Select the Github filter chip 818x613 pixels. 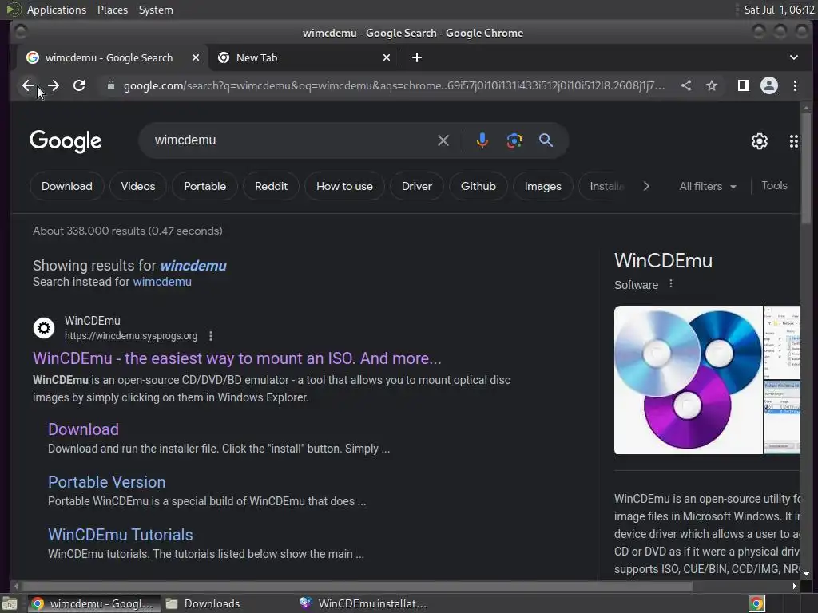[x=478, y=187]
